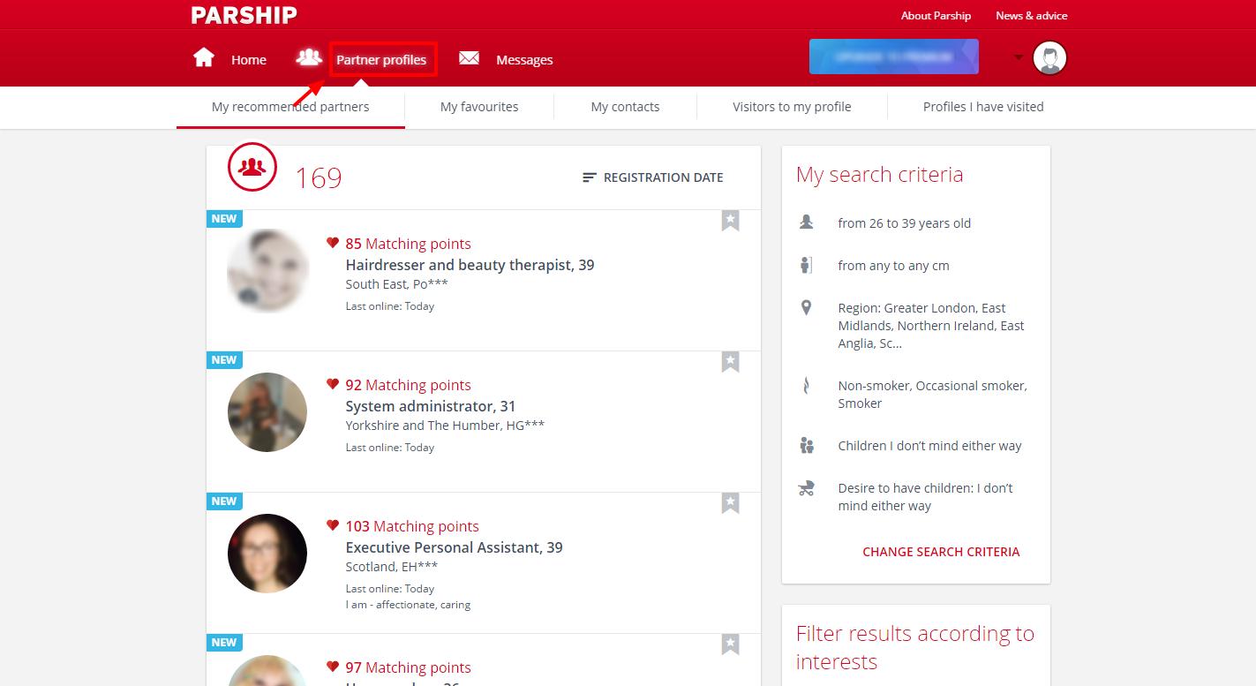Click the region location pin icon

pos(806,307)
